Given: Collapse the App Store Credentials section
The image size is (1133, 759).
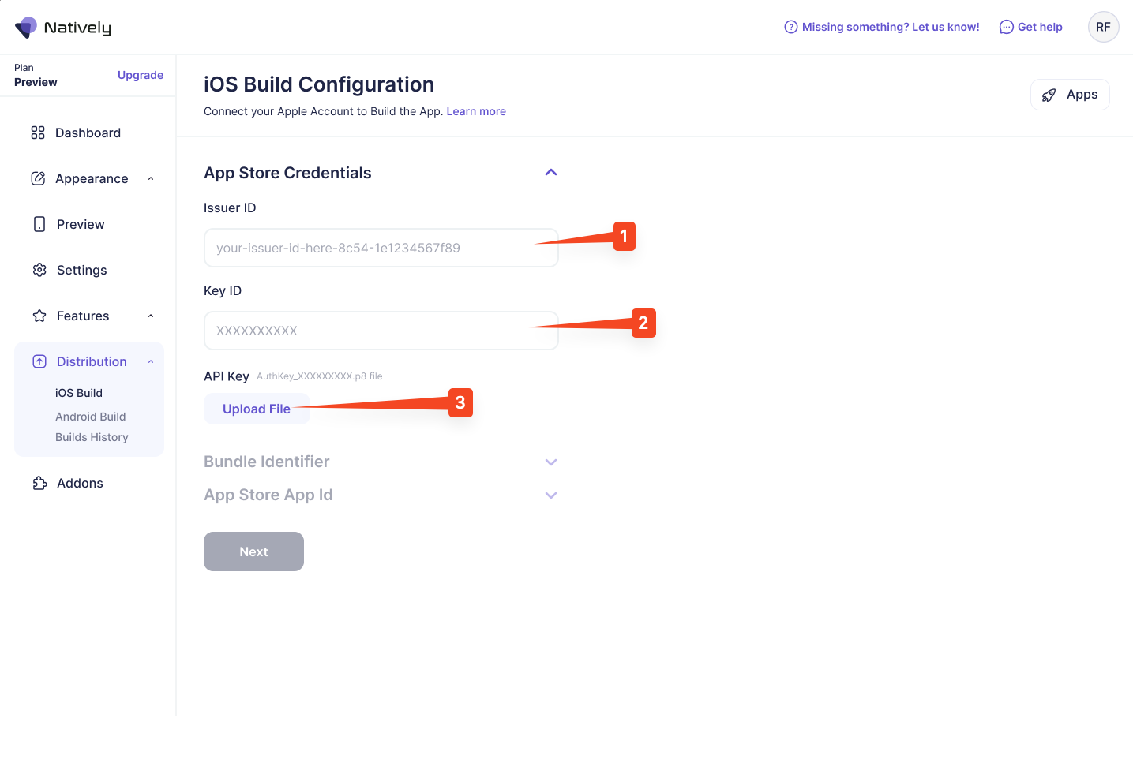Looking at the screenshot, I should [x=551, y=173].
